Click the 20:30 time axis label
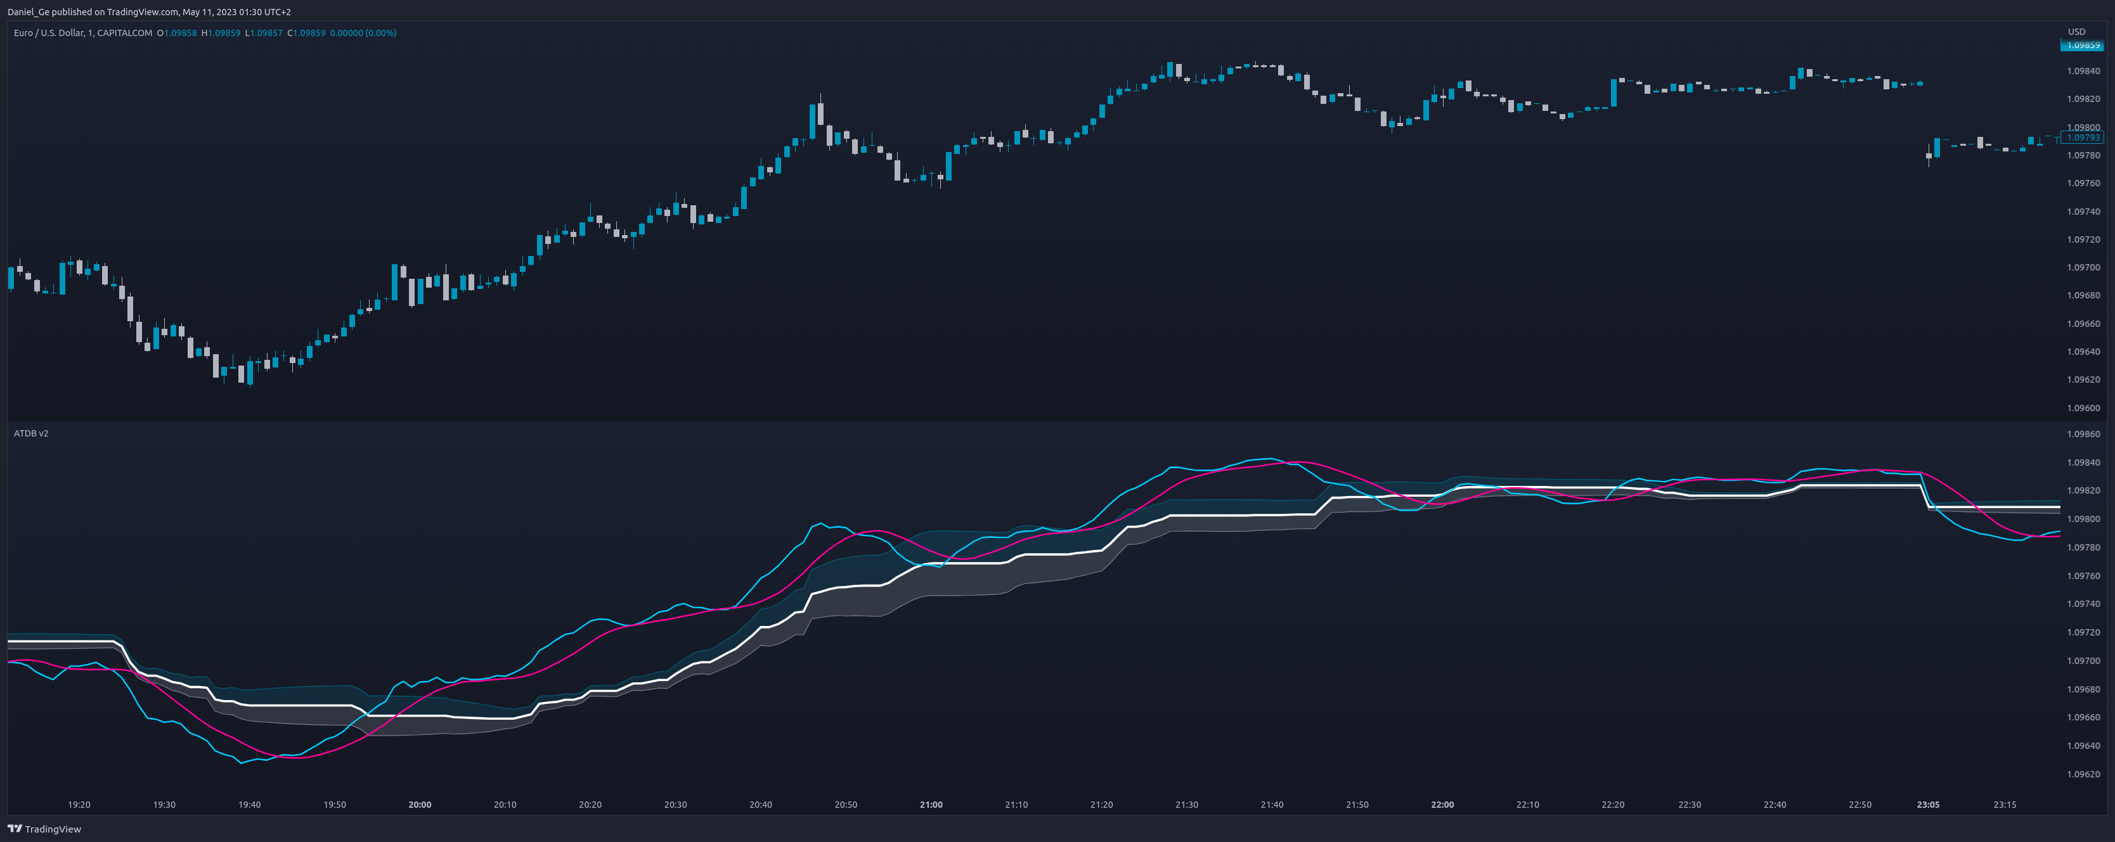 (x=676, y=805)
